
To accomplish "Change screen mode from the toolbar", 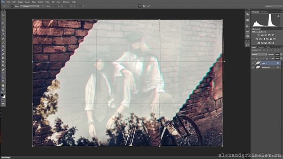I will (3, 104).
